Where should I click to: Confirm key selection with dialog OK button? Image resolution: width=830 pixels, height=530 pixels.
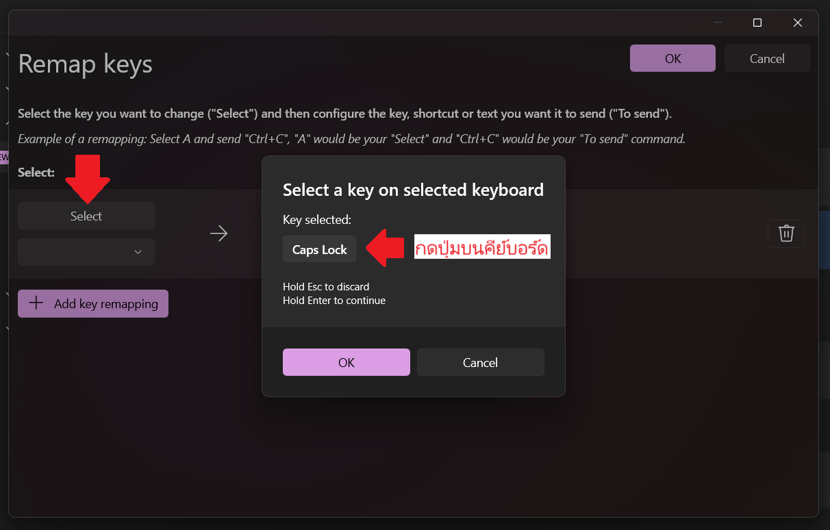coord(346,362)
